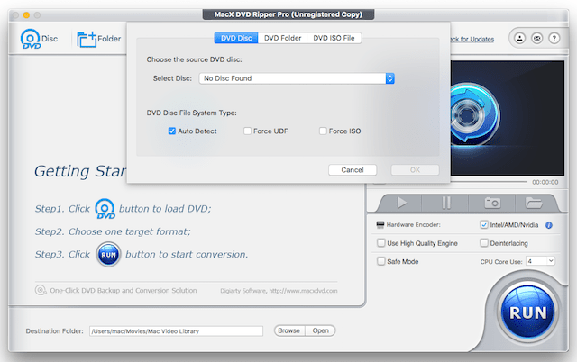Viewport: 577px width, 362px height.
Task: Enable Safe Mode checkbox
Action: 380,261
